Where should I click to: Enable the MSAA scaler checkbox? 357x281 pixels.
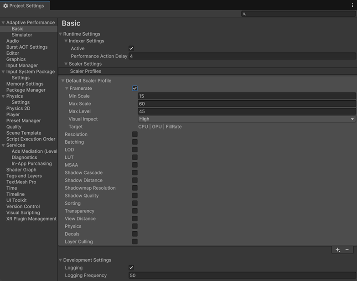(x=135, y=165)
